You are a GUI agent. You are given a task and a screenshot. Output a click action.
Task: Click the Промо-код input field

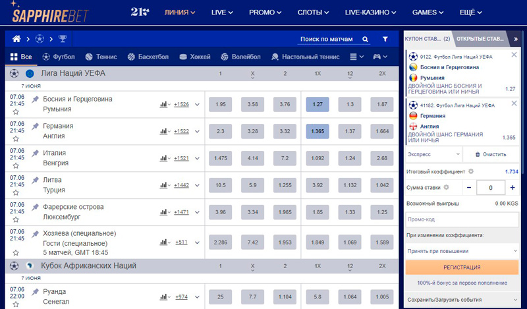[461, 219]
